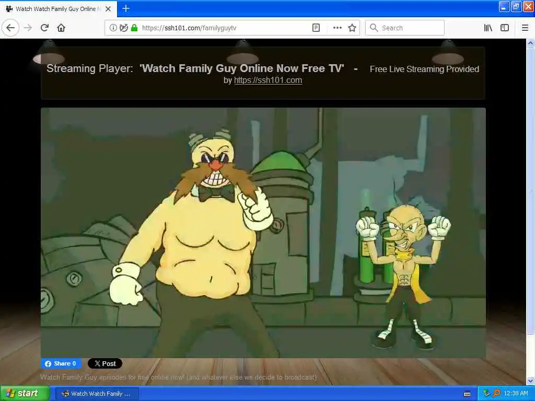Click the network tray icon beside magnifier
The height and width of the screenshot is (401, 535).
(486, 394)
